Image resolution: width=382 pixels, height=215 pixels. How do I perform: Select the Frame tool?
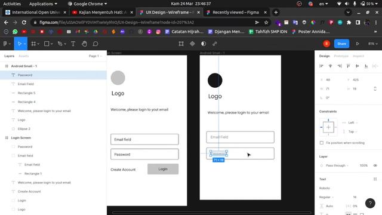[x=33, y=44]
